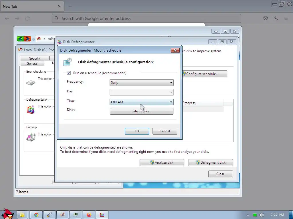This screenshot has width=293, height=219.
Task: Reload the page in the browser
Action: click(27, 18)
